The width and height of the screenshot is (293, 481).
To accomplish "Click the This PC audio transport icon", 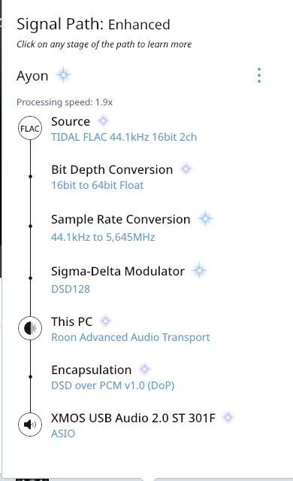I will click(x=30, y=328).
